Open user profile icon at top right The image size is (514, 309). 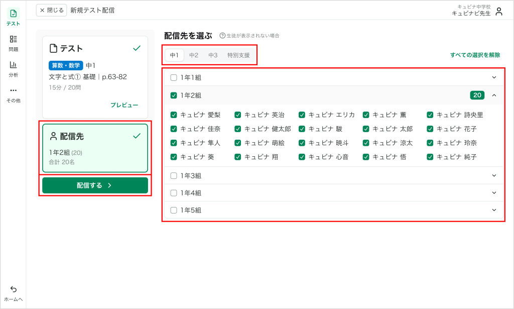click(499, 12)
